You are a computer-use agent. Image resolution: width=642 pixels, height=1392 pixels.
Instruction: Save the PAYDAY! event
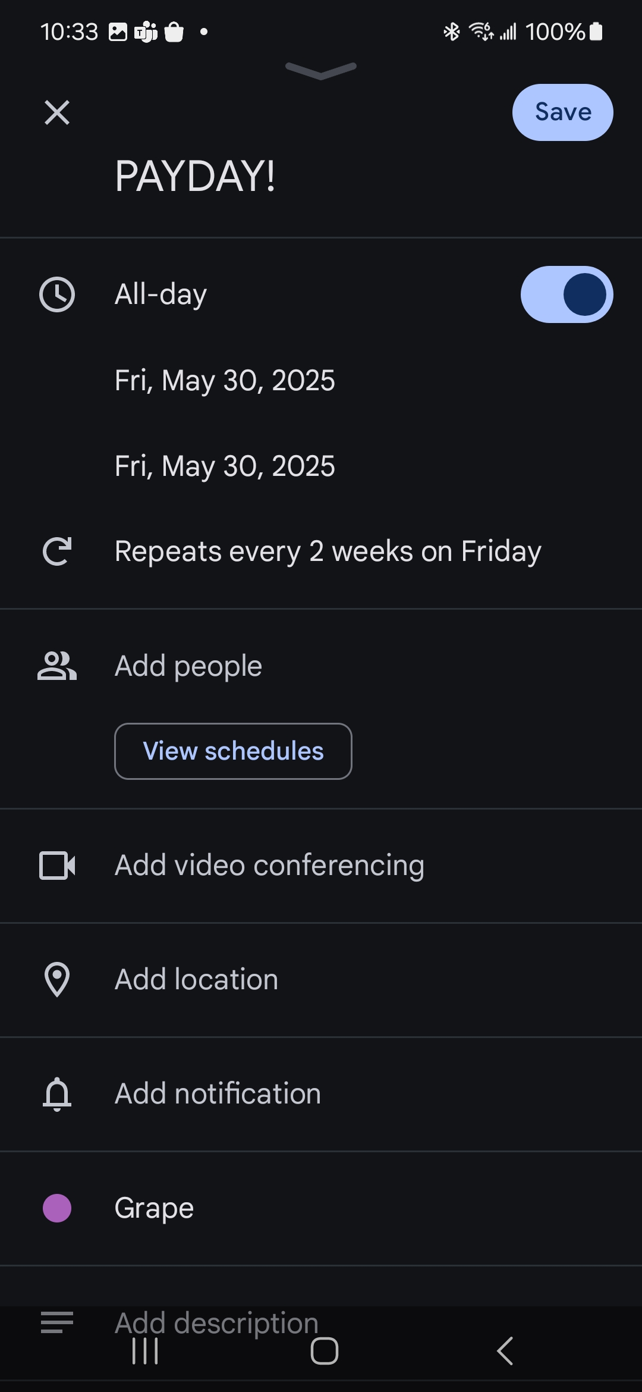(x=562, y=112)
